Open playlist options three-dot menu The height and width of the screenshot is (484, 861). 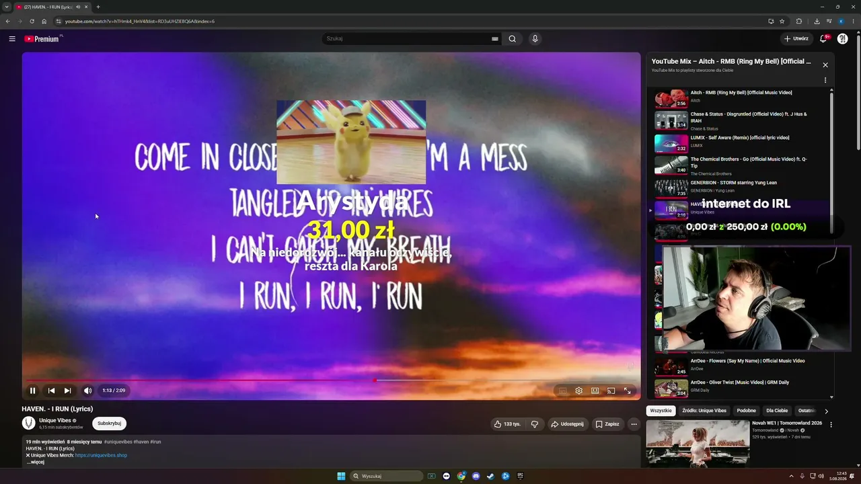point(825,81)
